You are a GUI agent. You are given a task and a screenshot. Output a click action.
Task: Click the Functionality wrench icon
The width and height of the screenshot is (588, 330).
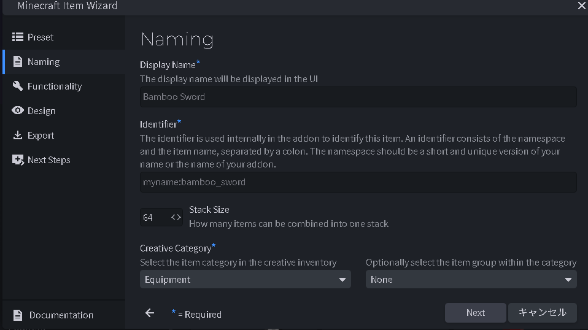click(18, 86)
